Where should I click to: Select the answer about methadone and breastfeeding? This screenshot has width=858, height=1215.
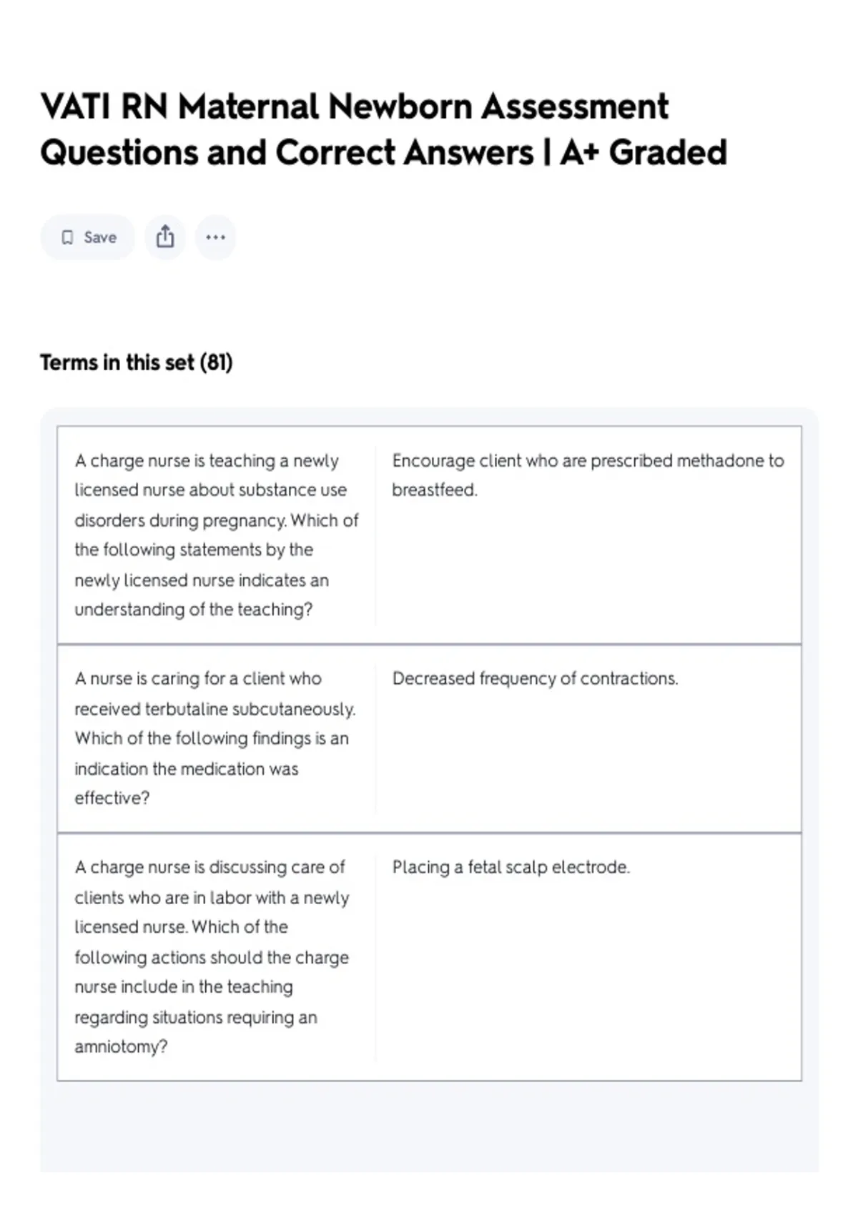[x=588, y=475]
